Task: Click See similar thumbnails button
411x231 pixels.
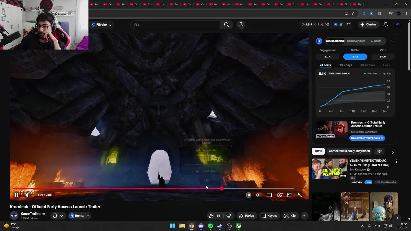Action: [367, 138]
